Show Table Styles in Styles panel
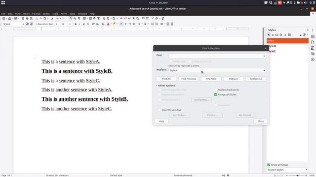 (289, 35)
